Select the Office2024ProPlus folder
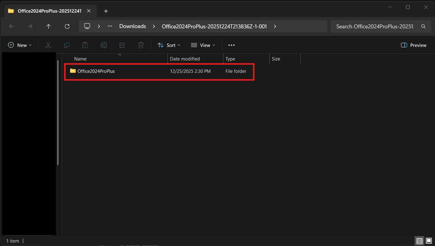This screenshot has height=246, width=435. (96, 71)
